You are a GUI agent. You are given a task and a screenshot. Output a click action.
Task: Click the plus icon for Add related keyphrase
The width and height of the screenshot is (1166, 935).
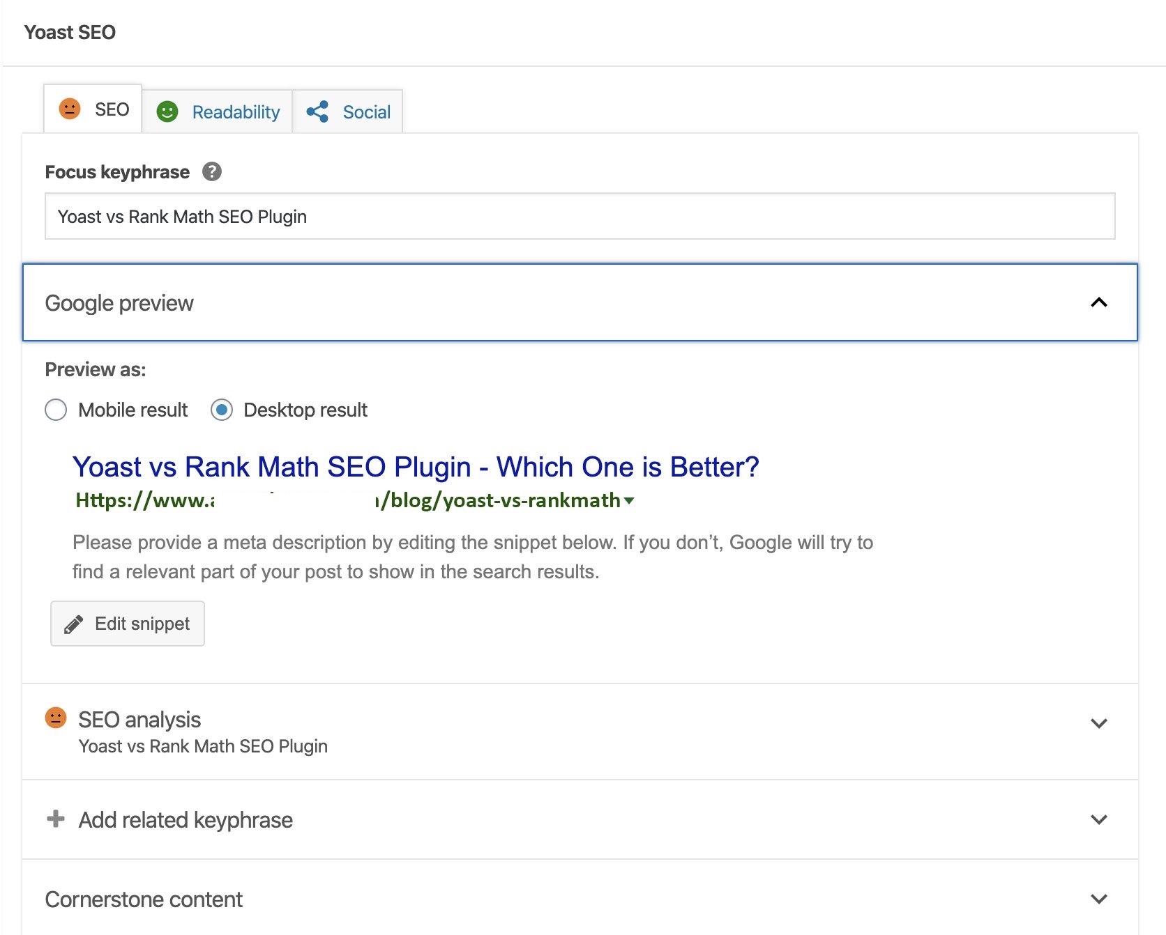pyautogui.click(x=56, y=819)
